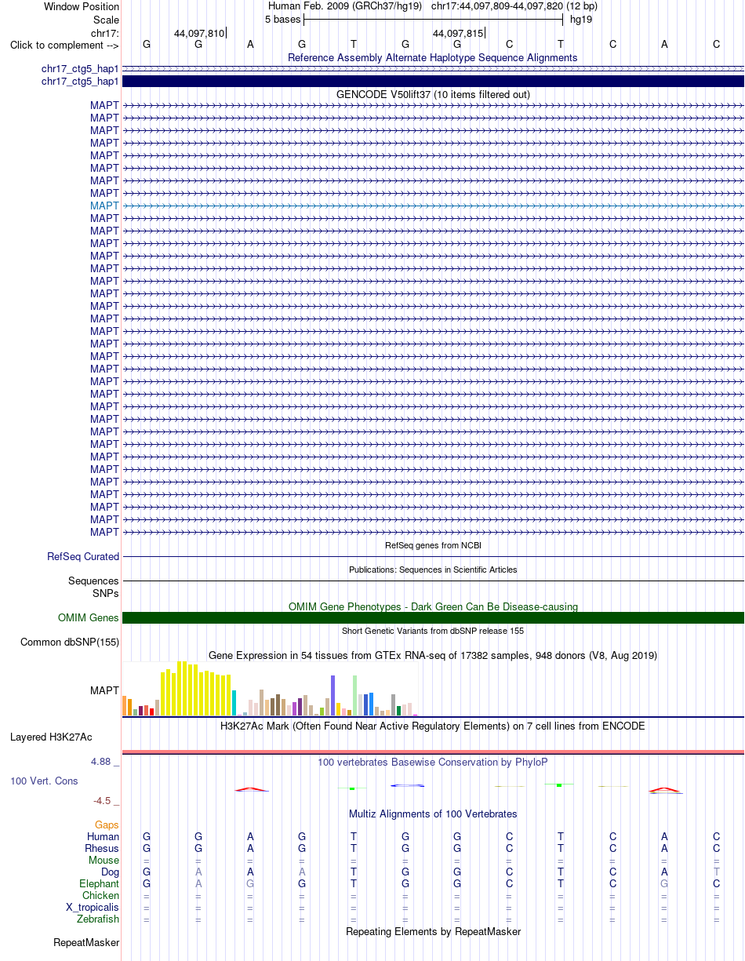Click the MAPT label beside the GTEx chart

[104, 690]
